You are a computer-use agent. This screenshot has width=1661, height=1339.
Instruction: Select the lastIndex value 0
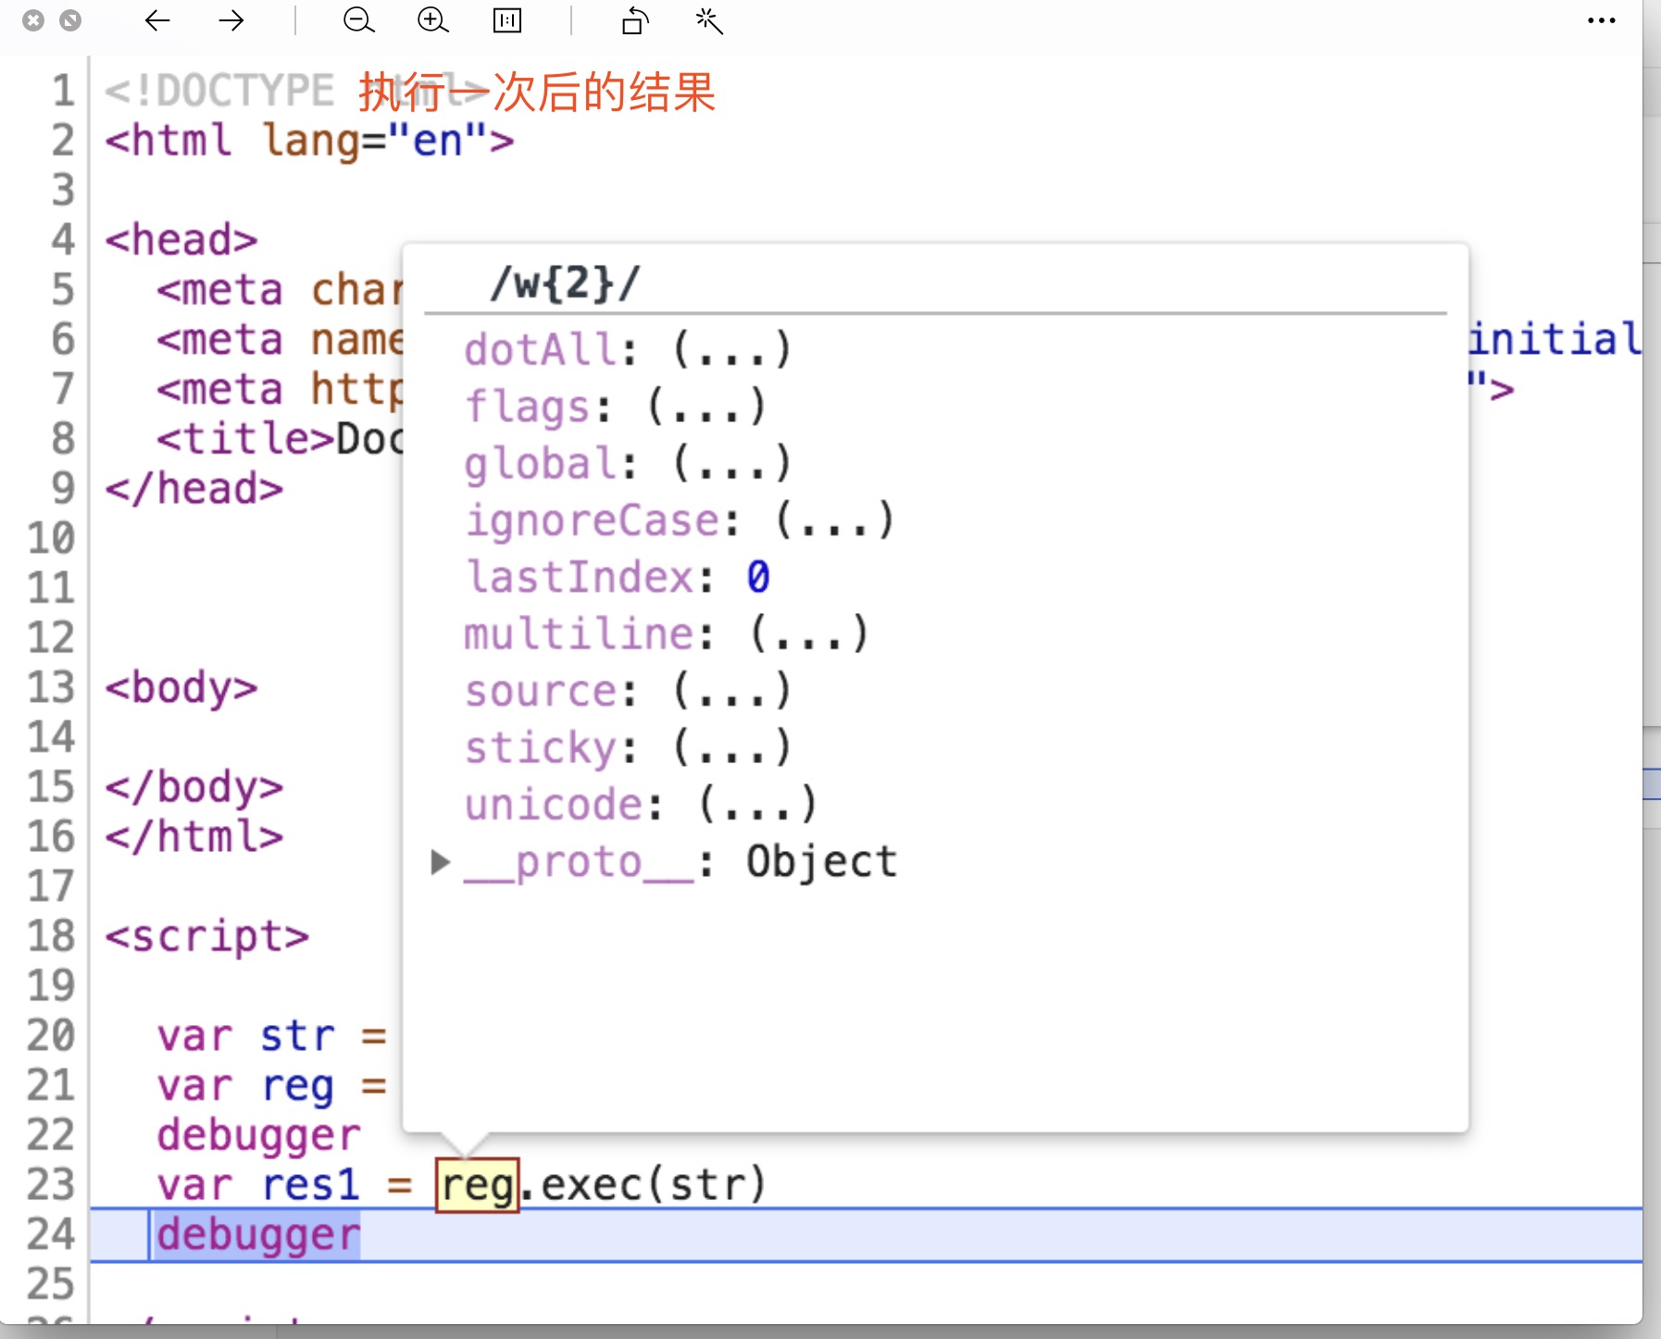point(758,577)
